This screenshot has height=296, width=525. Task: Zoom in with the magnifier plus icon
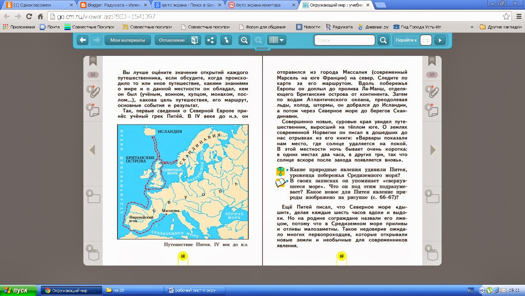[244, 40]
